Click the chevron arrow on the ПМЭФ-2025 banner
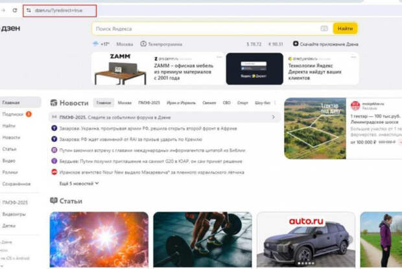 point(274,117)
